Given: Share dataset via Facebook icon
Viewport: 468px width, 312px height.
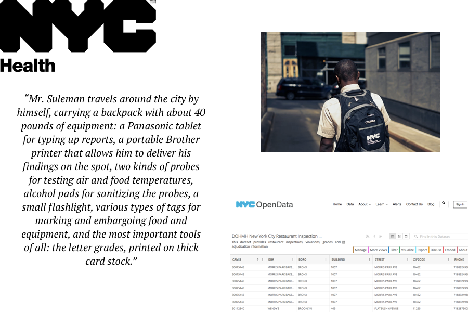Looking at the screenshot, I should tap(374, 236).
